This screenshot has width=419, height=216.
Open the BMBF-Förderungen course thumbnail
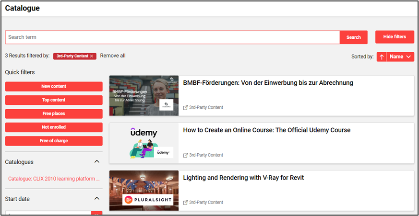coord(144,95)
